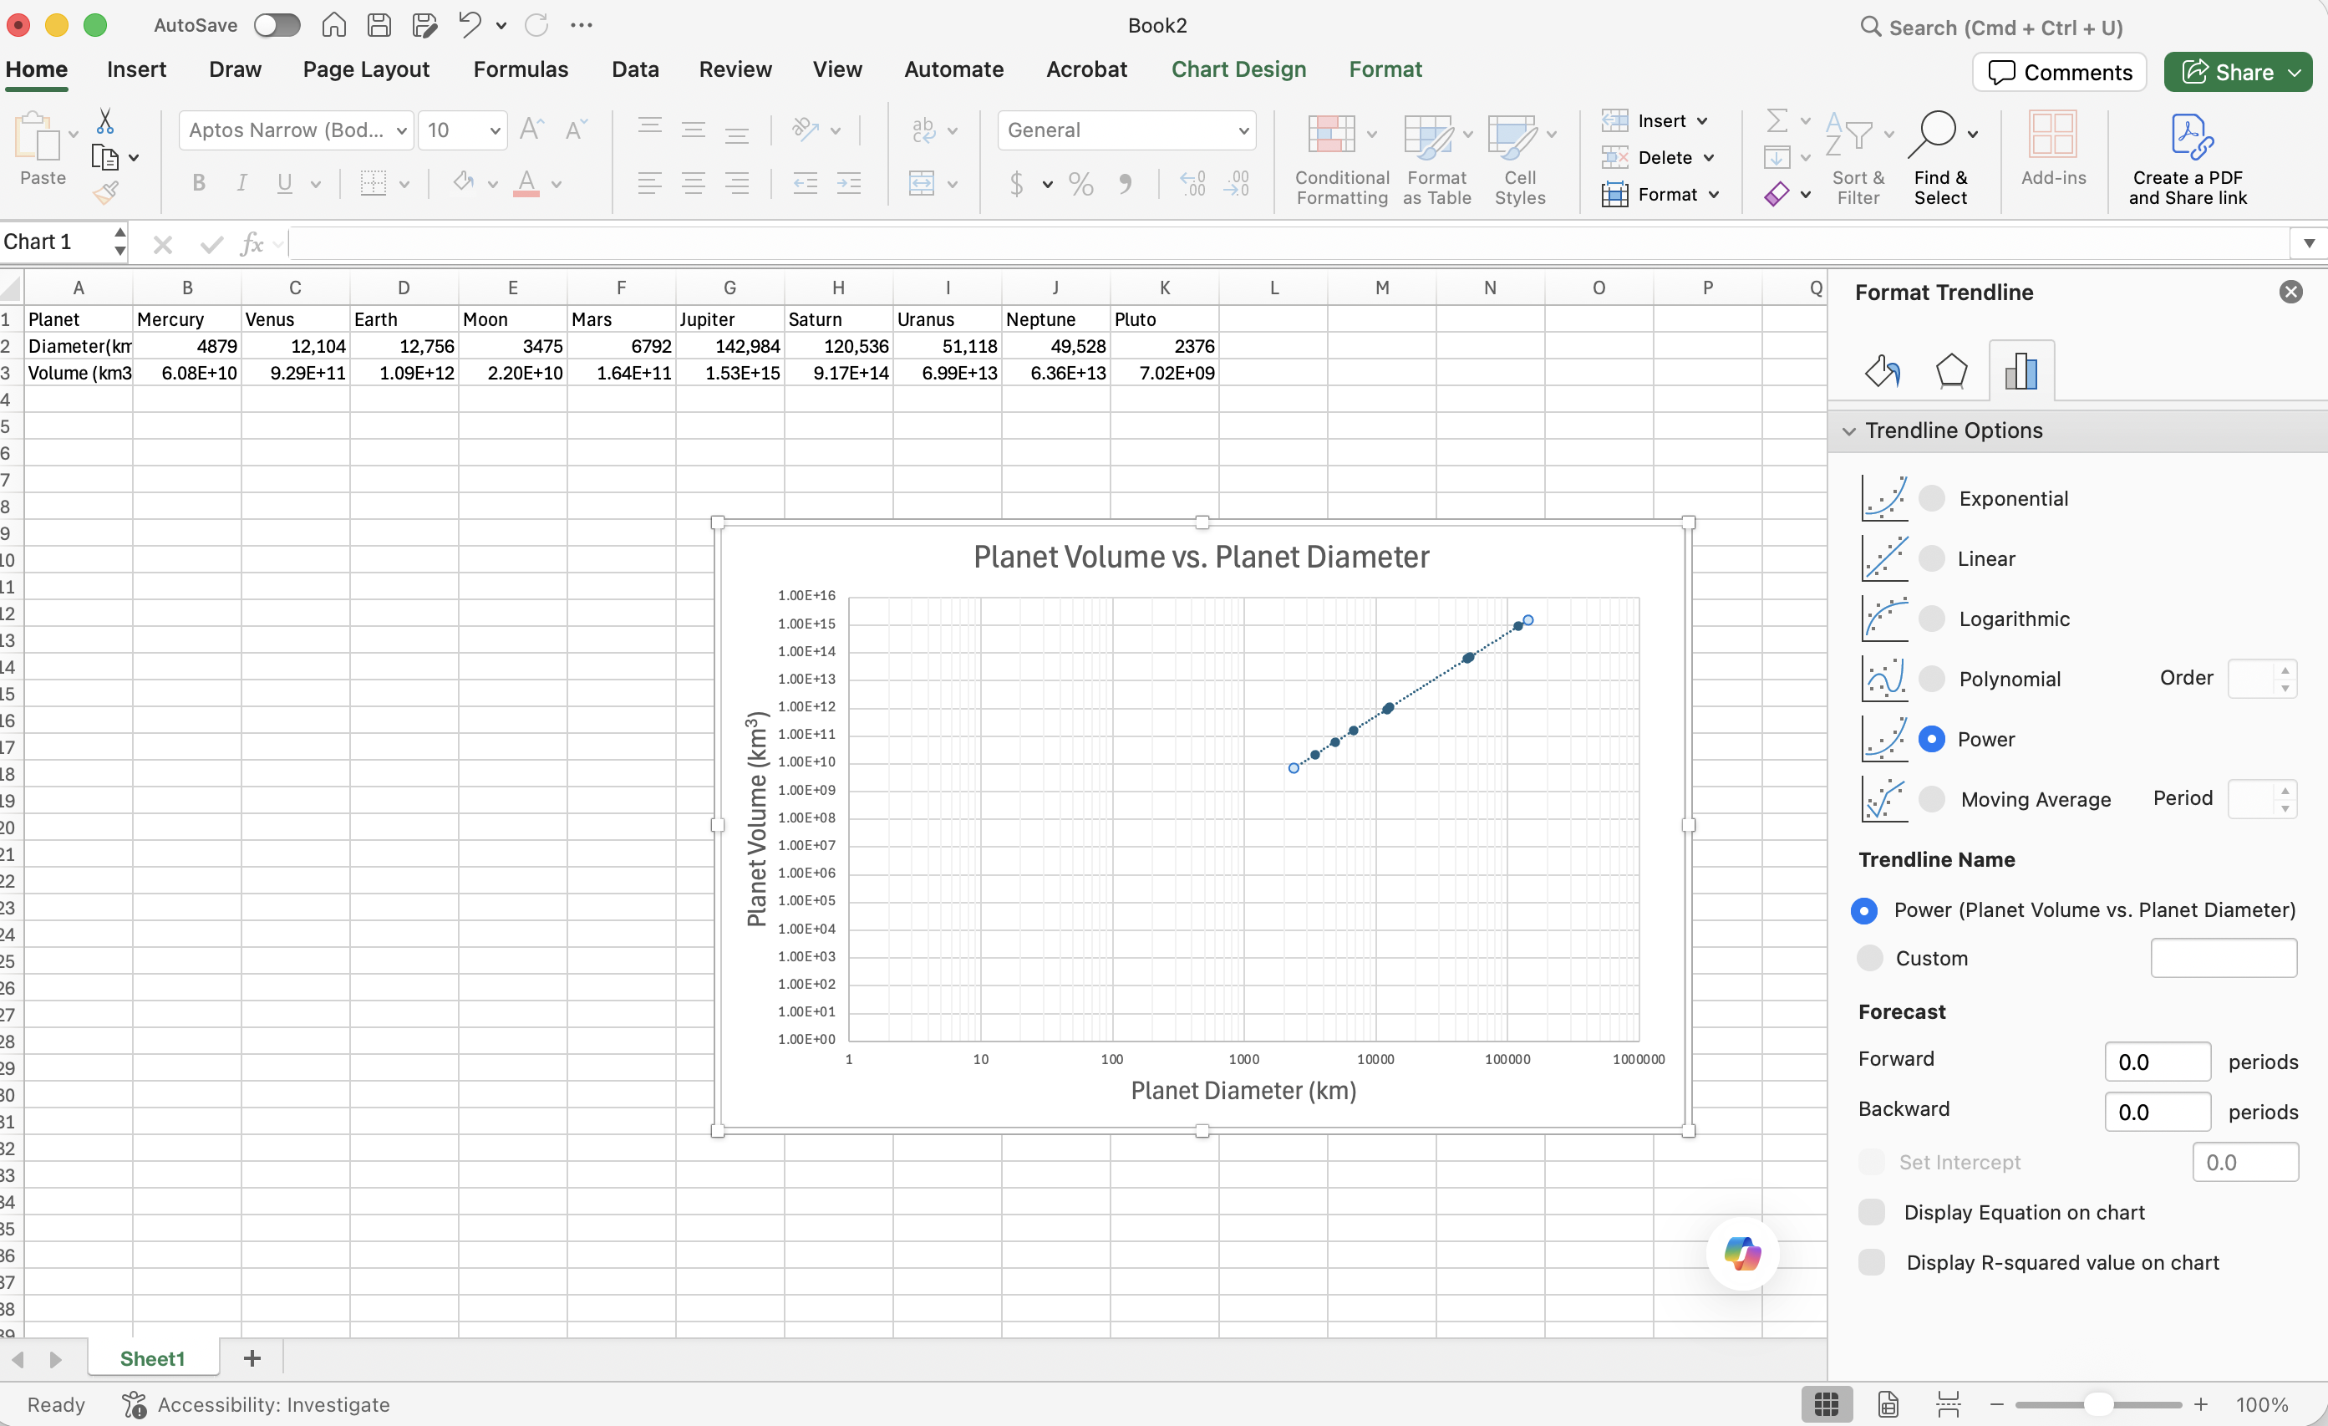Open the font size dropdown
The height and width of the screenshot is (1426, 2328).
coord(494,130)
